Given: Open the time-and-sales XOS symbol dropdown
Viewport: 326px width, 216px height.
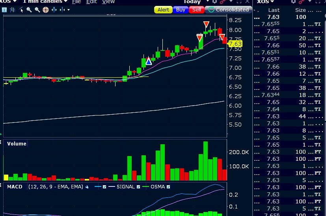Looking at the screenshot, I should [x=272, y=2].
